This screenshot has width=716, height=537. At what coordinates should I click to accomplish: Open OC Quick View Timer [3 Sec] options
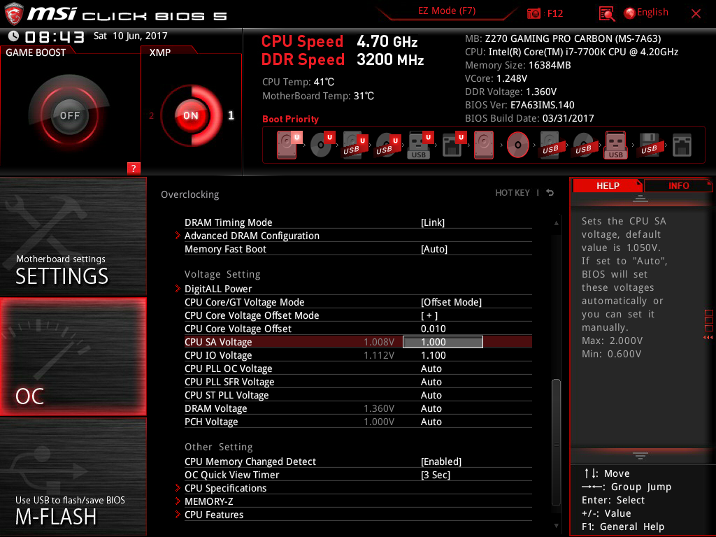point(436,475)
